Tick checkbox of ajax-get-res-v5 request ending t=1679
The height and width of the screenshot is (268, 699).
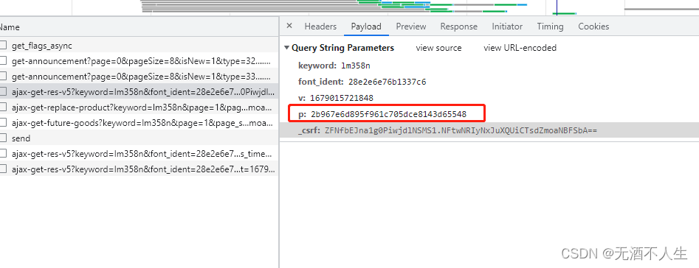point(3,169)
